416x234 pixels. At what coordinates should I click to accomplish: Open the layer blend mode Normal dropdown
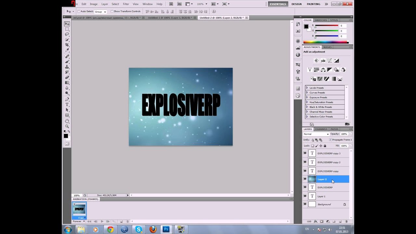point(316,134)
